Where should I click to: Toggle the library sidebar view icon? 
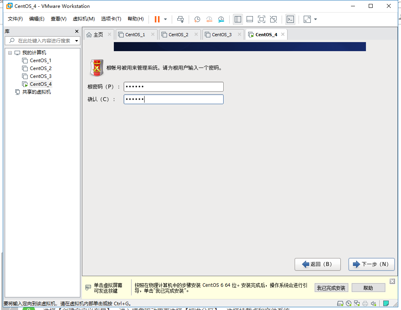click(x=238, y=19)
